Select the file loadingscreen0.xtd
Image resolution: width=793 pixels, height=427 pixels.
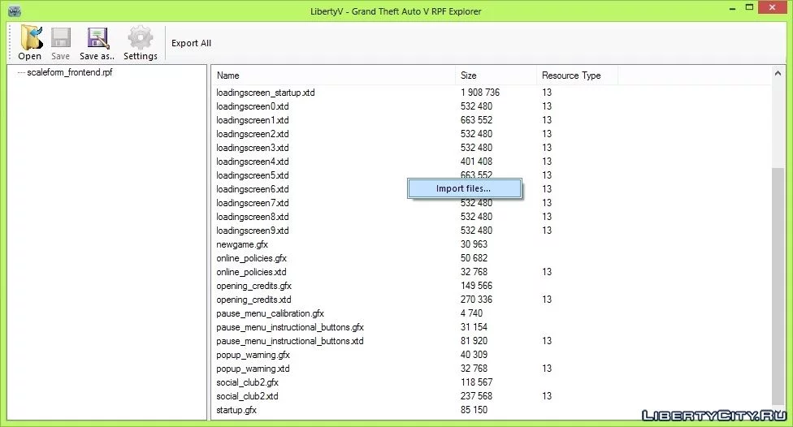point(253,106)
